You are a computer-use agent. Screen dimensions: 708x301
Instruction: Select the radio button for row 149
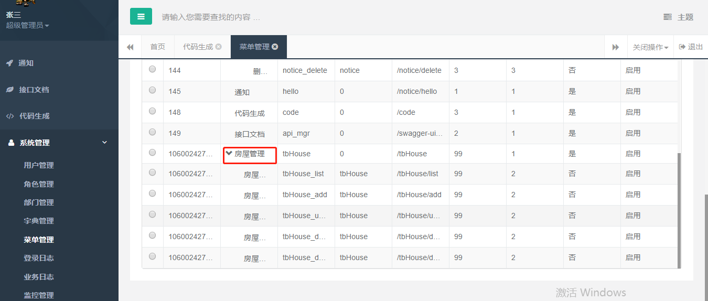coord(153,132)
